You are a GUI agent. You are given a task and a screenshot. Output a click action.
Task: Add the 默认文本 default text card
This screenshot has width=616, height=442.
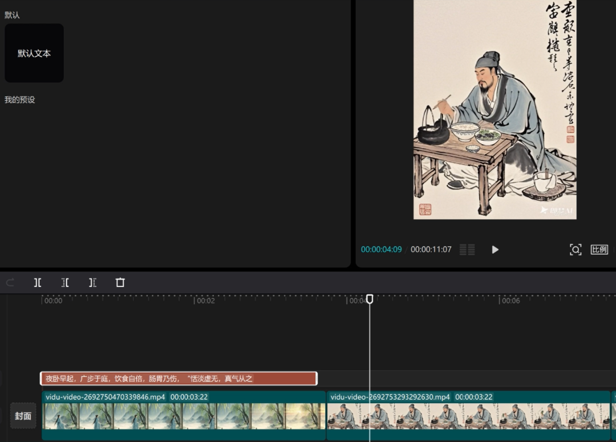[x=34, y=53]
